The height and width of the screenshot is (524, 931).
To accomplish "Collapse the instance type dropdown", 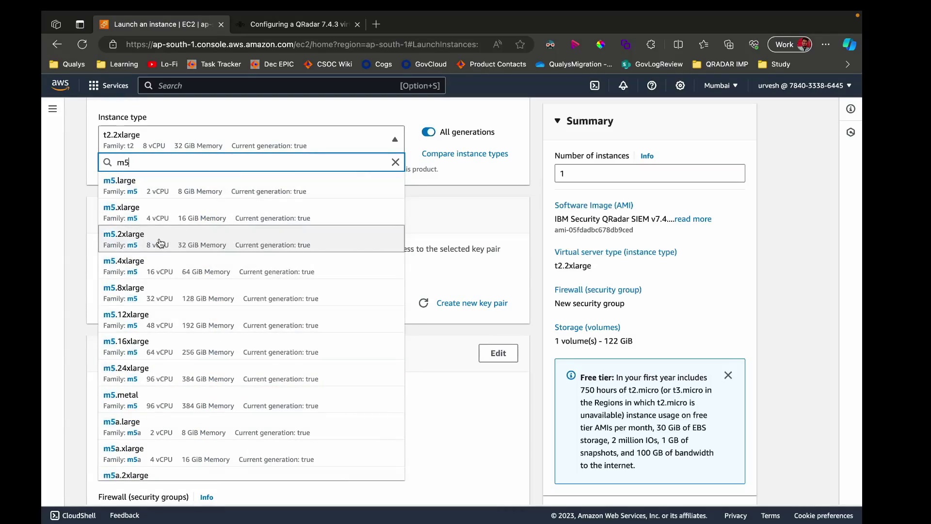I will pyautogui.click(x=395, y=139).
